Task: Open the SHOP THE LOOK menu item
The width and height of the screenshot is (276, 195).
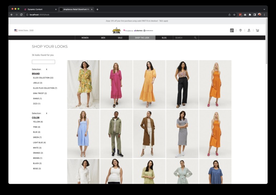Action: coord(142,38)
